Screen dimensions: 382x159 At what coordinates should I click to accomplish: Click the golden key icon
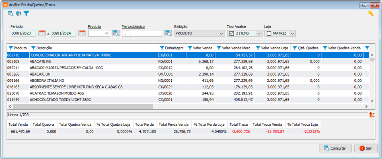[x=371, y=14]
